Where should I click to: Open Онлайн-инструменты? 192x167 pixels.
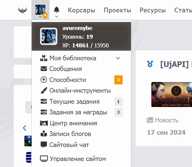tap(80, 91)
